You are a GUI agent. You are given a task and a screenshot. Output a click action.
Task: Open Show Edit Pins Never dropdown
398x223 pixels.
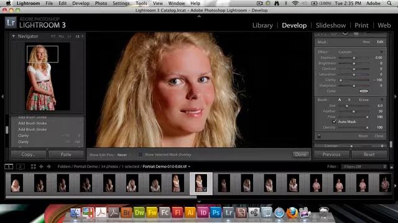coord(124,155)
